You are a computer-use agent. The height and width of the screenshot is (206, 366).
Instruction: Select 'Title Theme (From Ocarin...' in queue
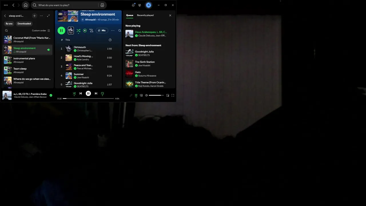tap(149, 84)
